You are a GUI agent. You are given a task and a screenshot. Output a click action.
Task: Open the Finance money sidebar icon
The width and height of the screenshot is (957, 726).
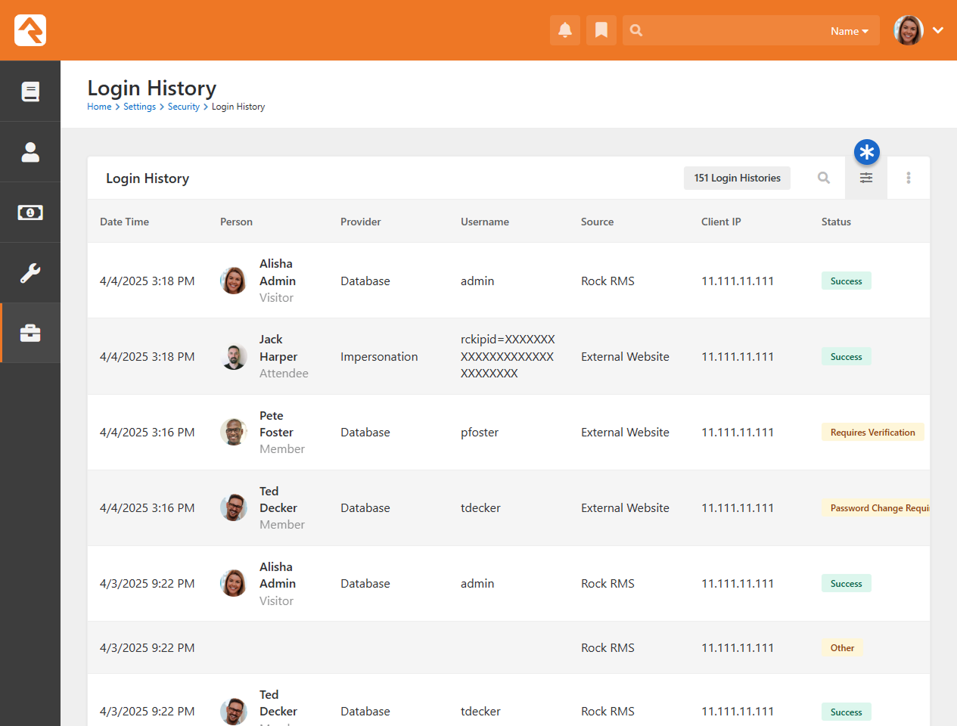click(30, 213)
